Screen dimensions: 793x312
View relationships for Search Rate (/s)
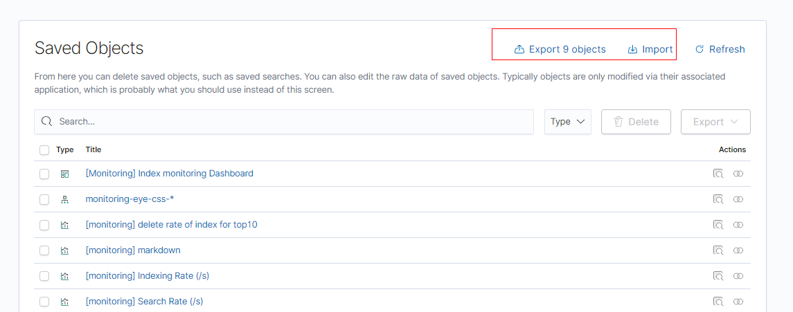point(738,302)
